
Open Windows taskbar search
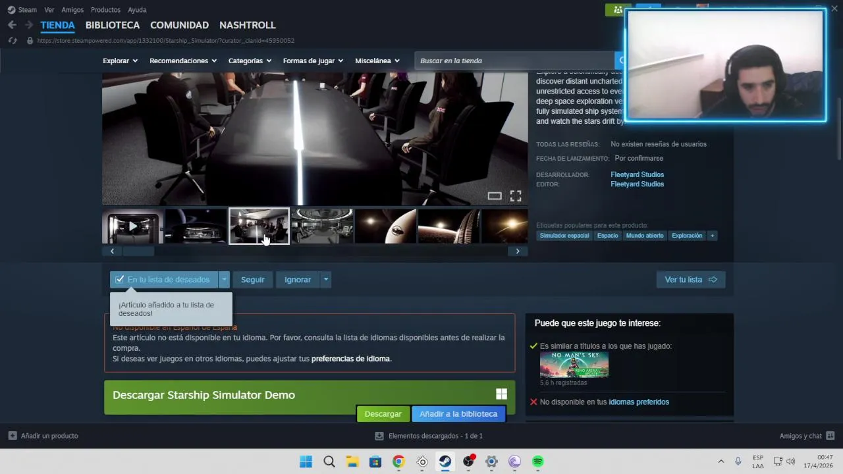329,461
